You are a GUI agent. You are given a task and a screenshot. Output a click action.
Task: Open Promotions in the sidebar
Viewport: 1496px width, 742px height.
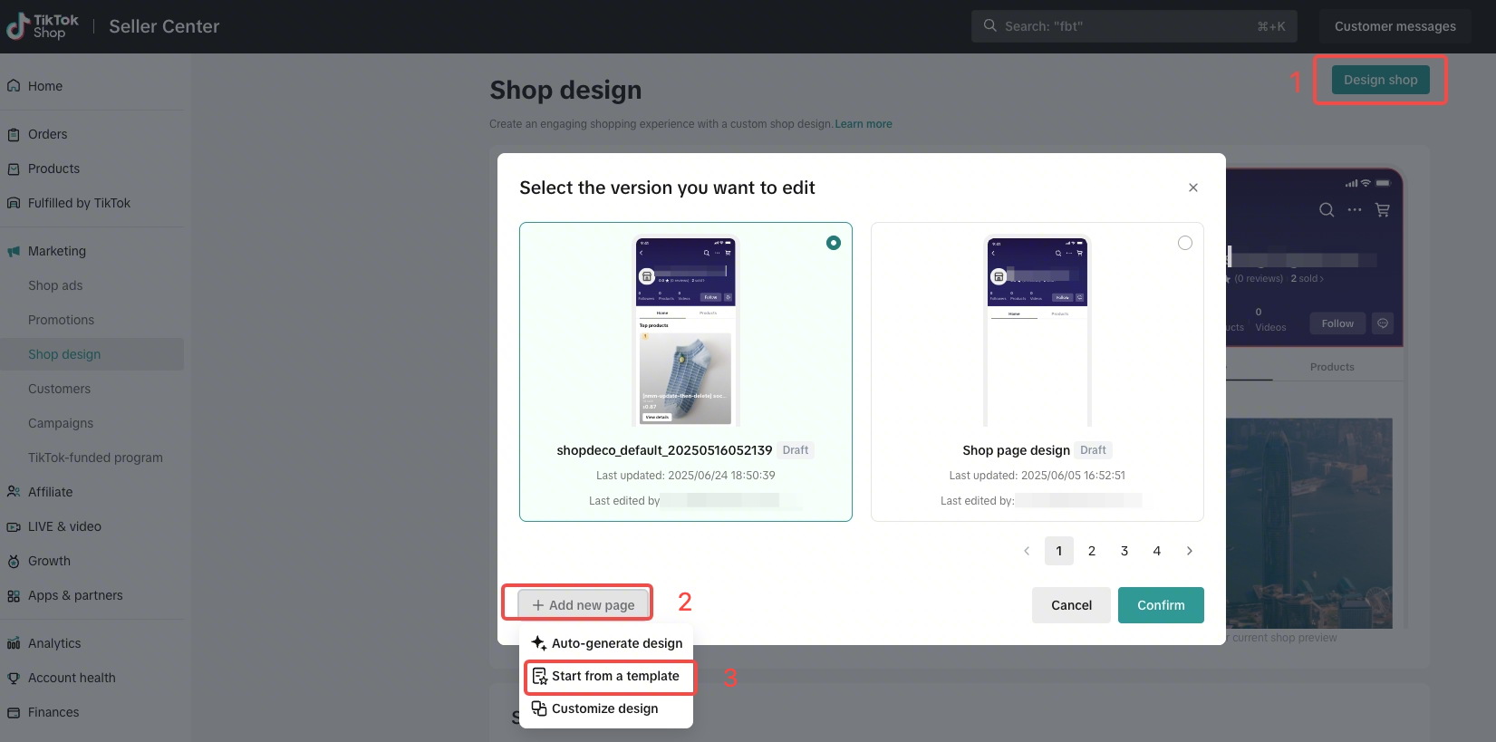(61, 320)
